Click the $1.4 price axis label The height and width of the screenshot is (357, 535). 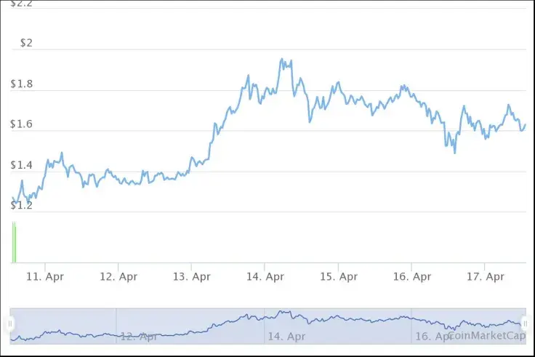click(22, 165)
